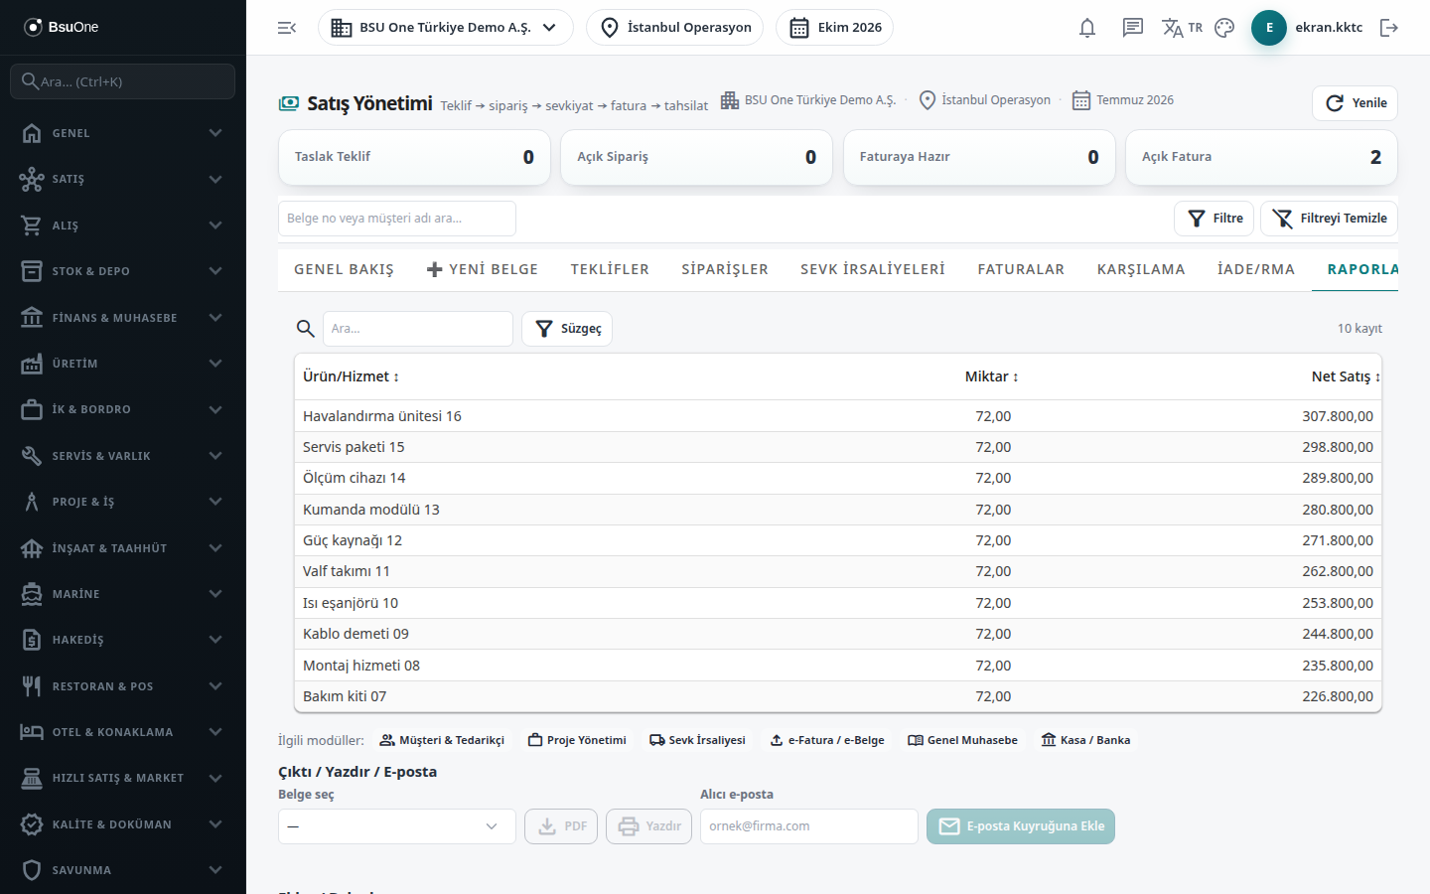Expand the Stok & Depo sidebar section
Viewport: 1430px width, 894px height.
(x=123, y=271)
